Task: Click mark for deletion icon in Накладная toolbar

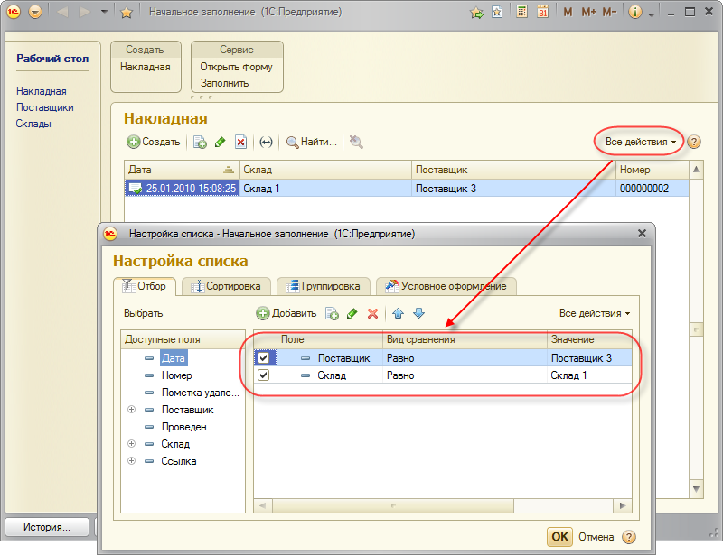Action: [x=240, y=142]
